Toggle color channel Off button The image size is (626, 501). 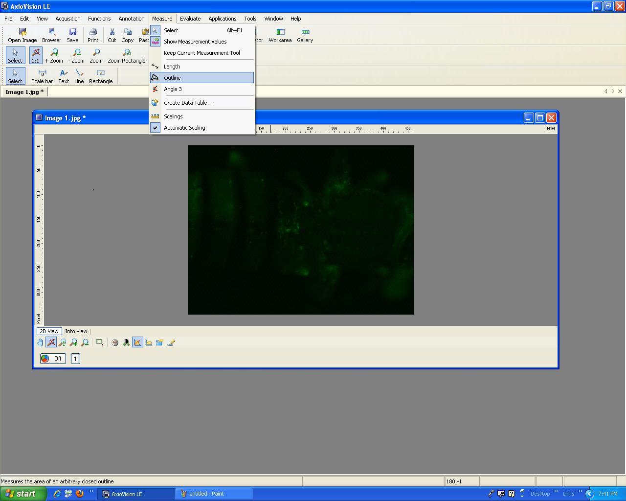[x=53, y=359]
